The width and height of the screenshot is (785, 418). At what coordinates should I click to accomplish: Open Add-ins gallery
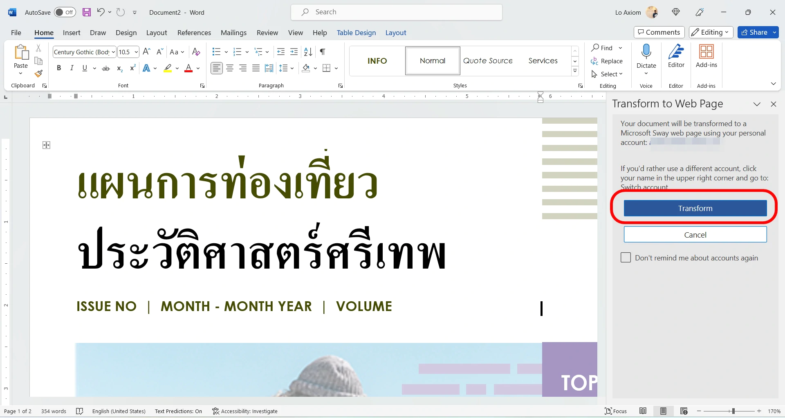point(706,56)
